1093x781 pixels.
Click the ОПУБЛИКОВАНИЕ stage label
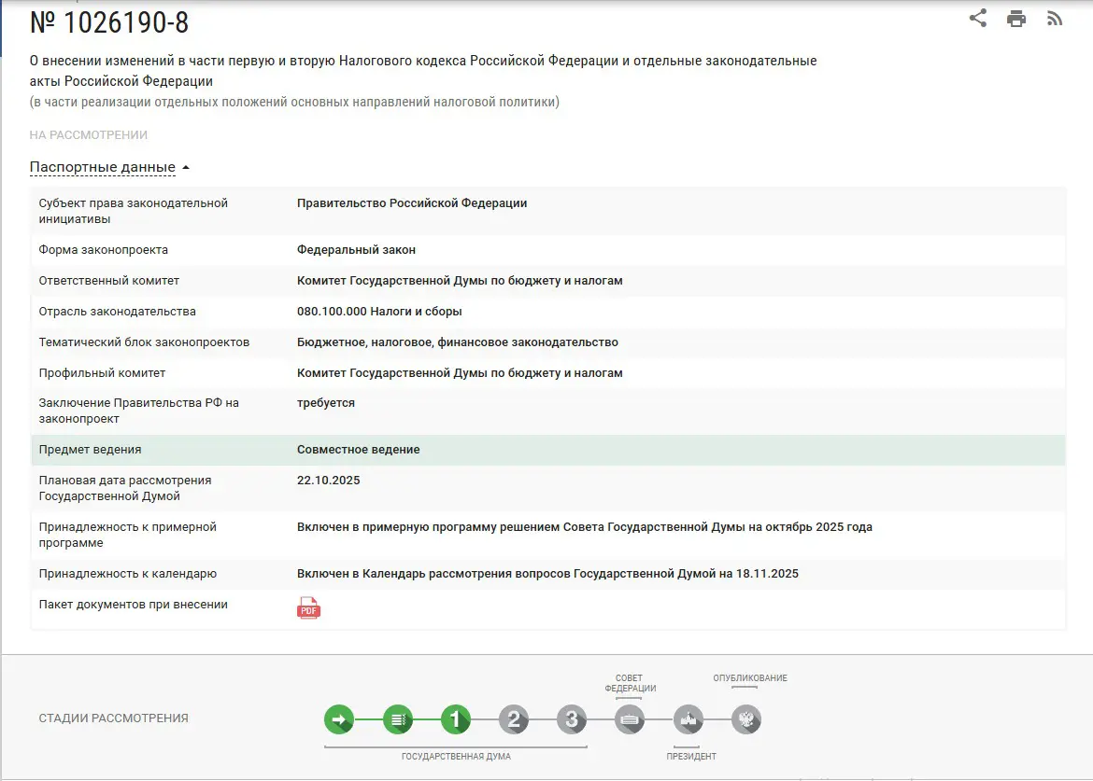[750, 678]
